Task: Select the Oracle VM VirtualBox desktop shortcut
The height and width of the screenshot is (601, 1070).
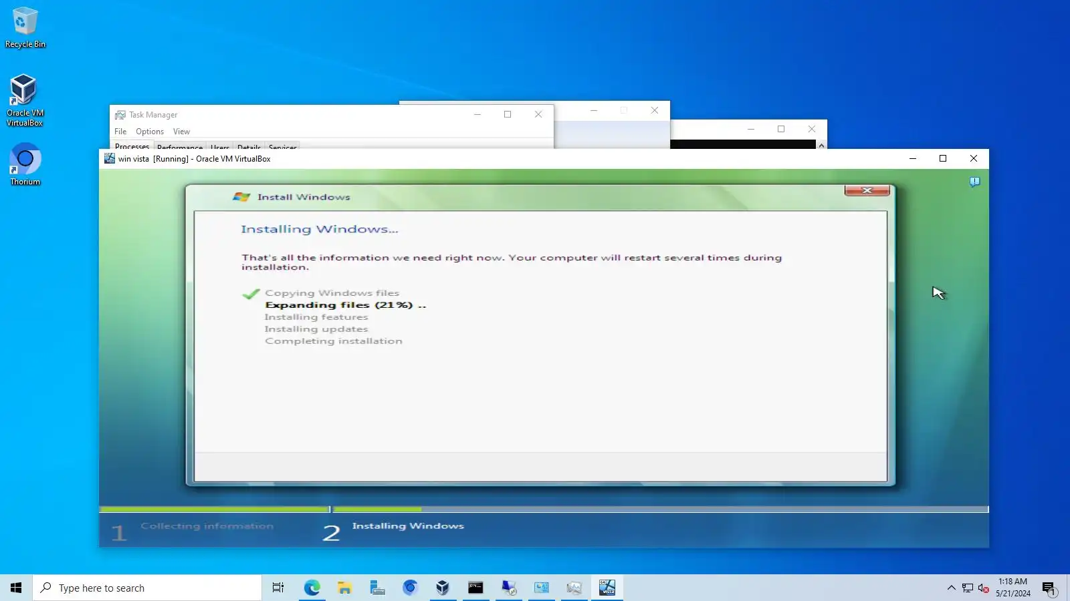Action: click(x=25, y=100)
